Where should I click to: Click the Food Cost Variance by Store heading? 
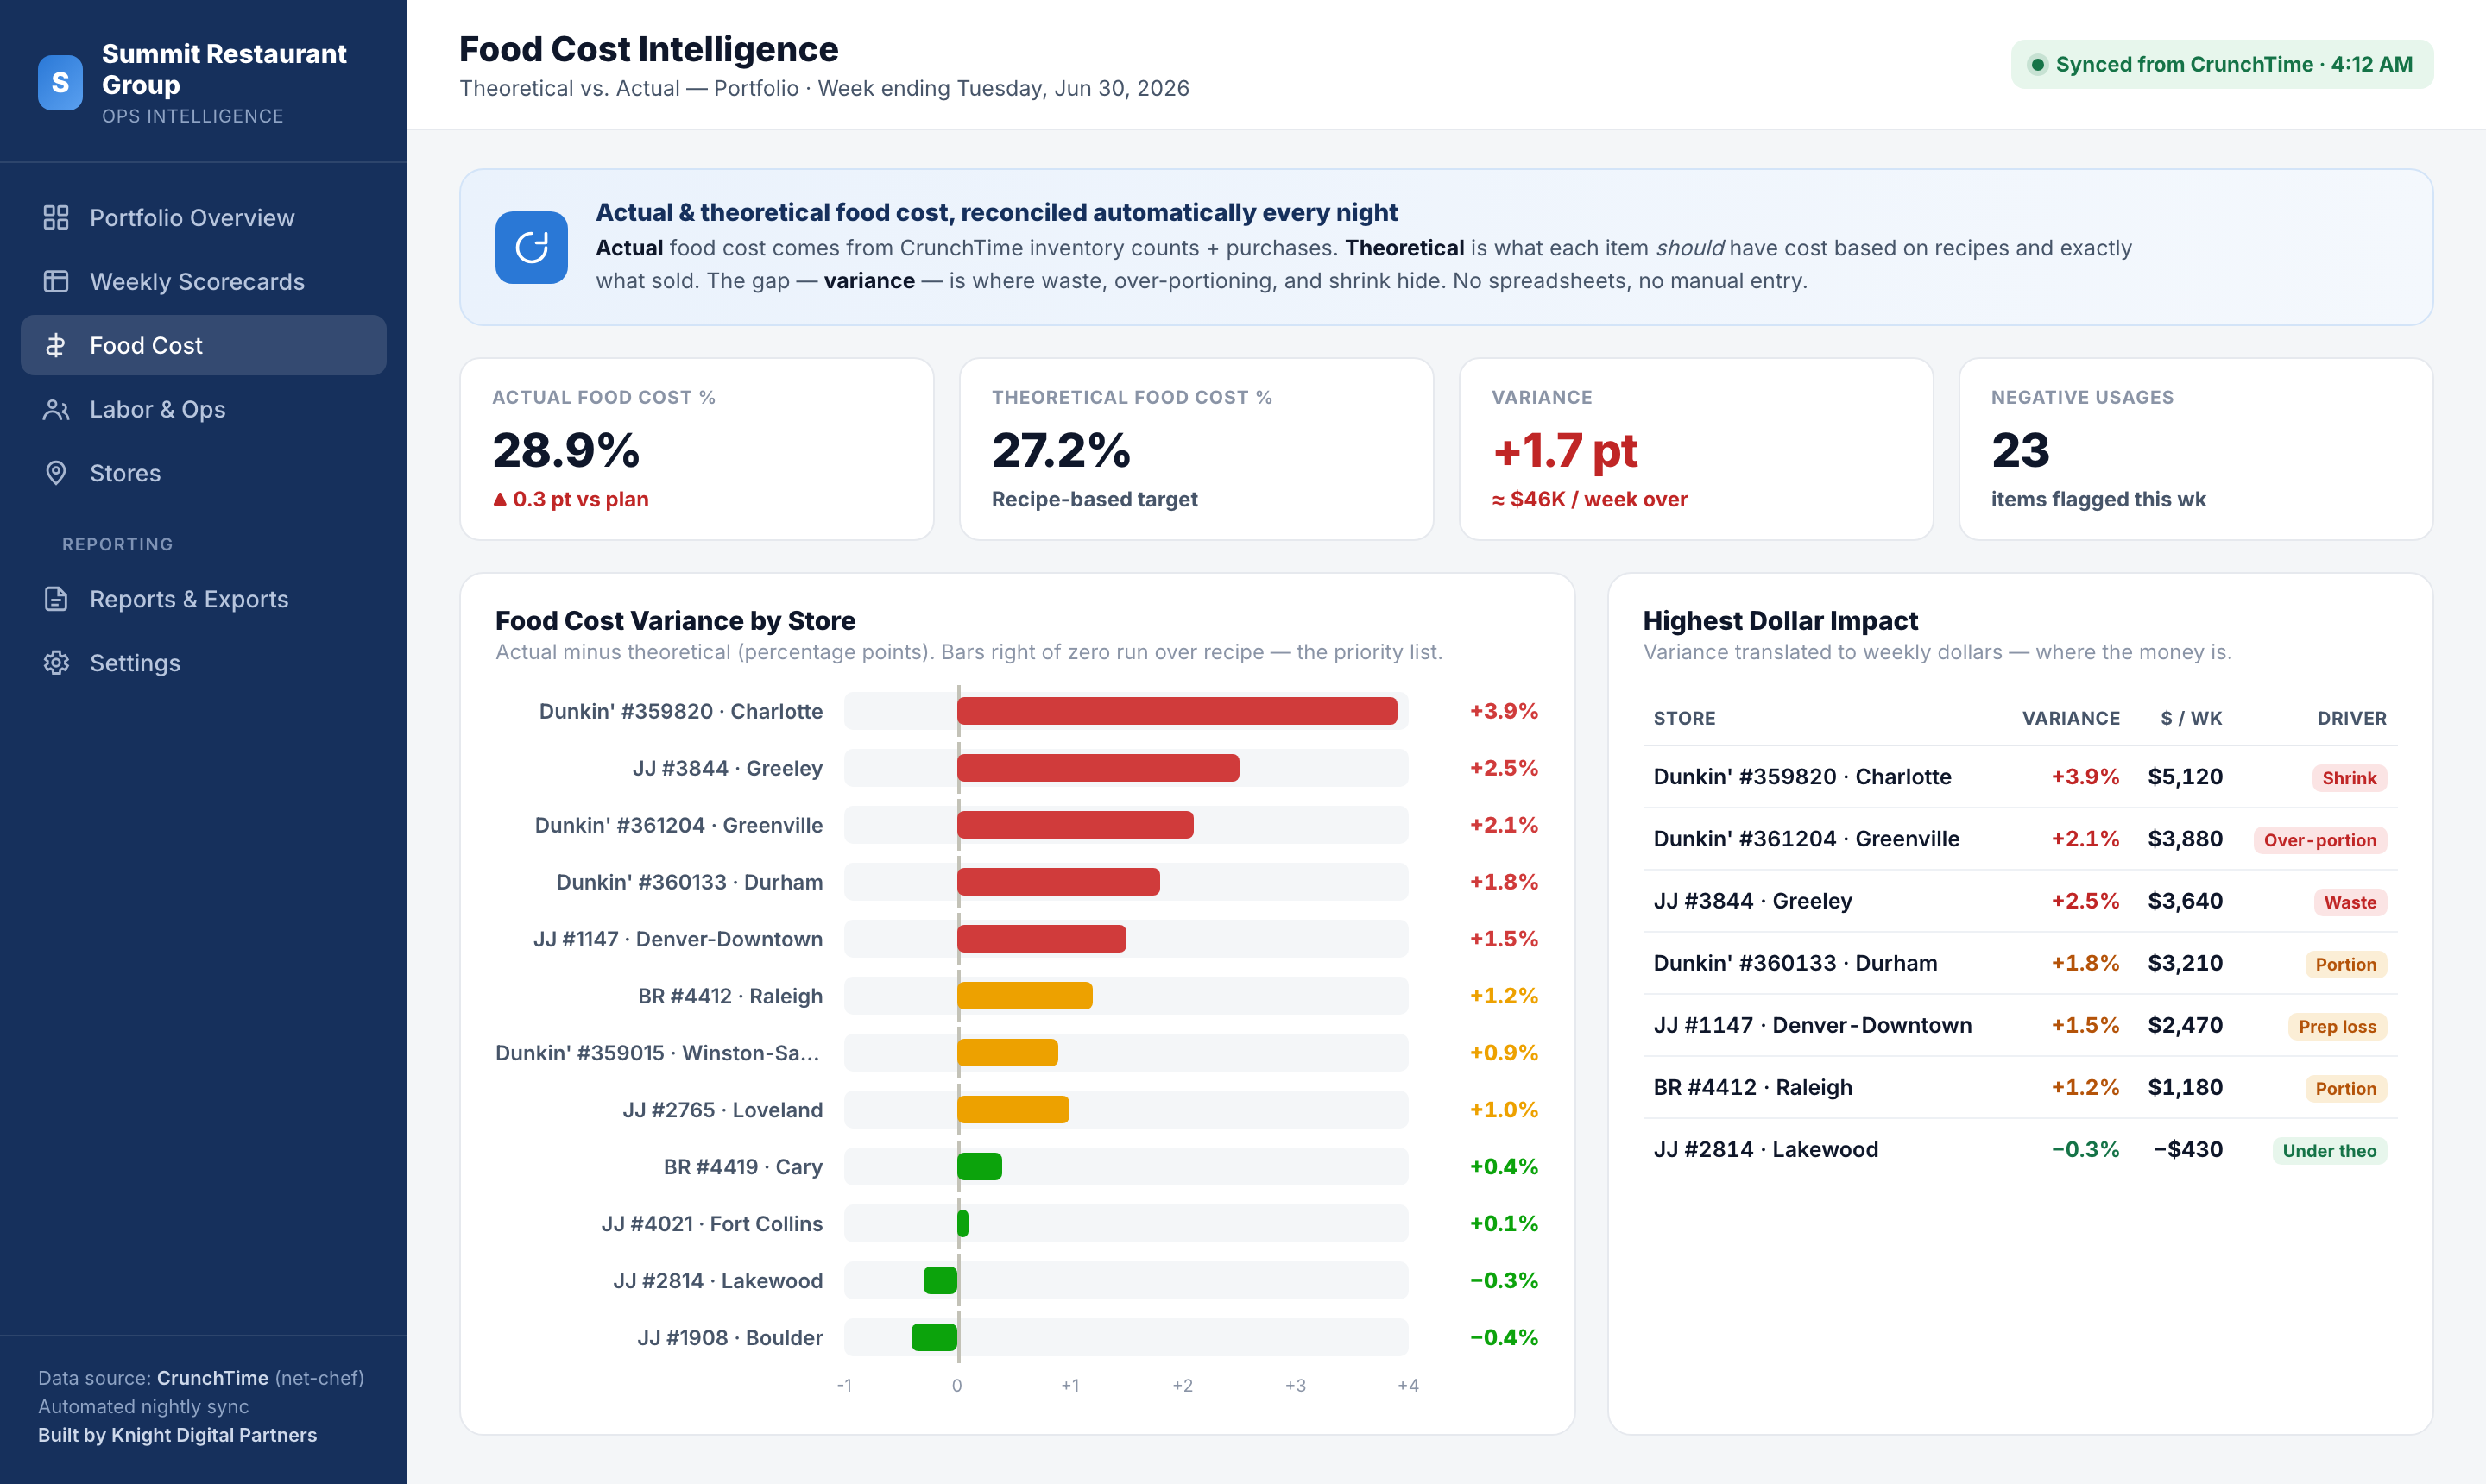675,621
